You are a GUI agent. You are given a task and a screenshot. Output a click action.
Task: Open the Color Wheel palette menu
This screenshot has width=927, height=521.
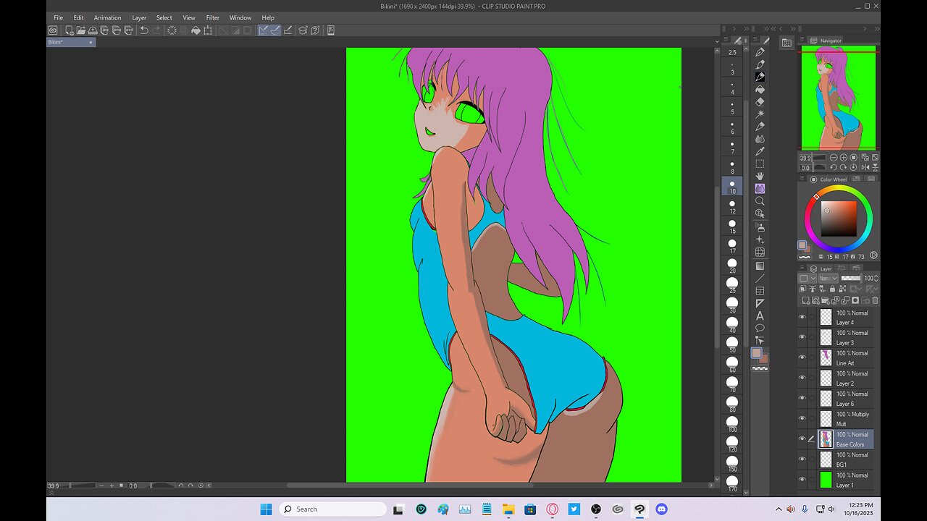point(803,179)
